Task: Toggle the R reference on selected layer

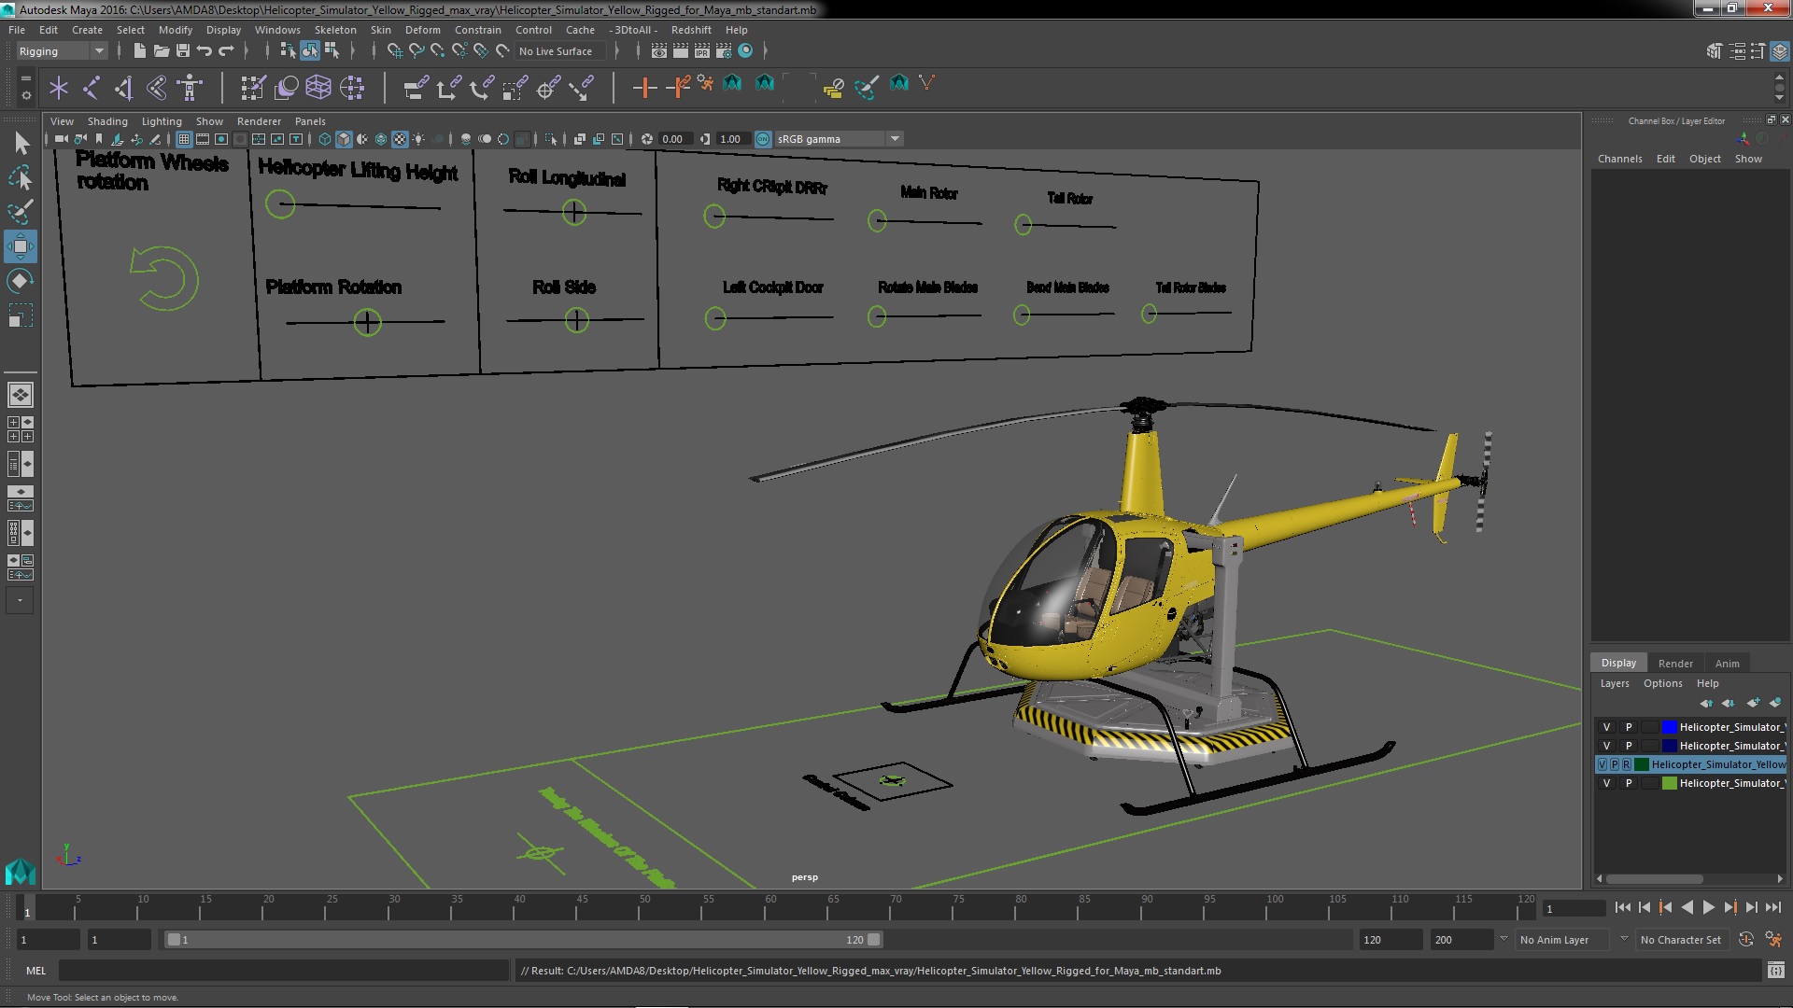Action: (1626, 764)
